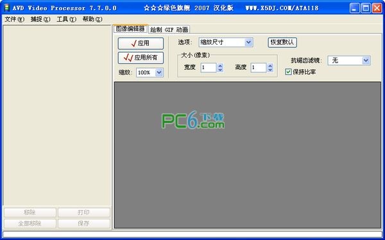Switch to the 绘制 GIF 动画 tab

(x=169, y=29)
